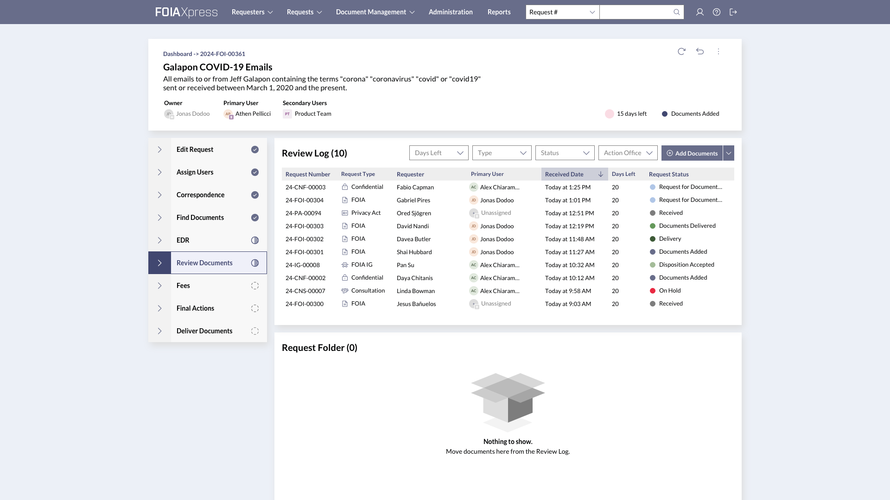890x500 pixels.
Task: Expand the chevron next to Correspondence
Action: pos(159,195)
